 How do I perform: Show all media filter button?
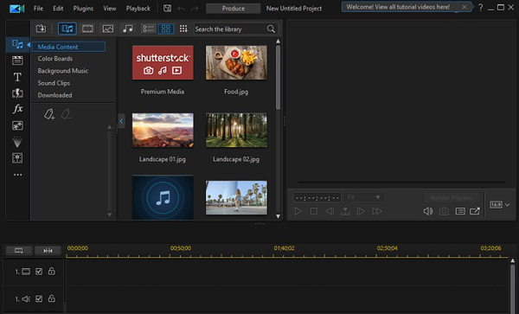pos(67,29)
